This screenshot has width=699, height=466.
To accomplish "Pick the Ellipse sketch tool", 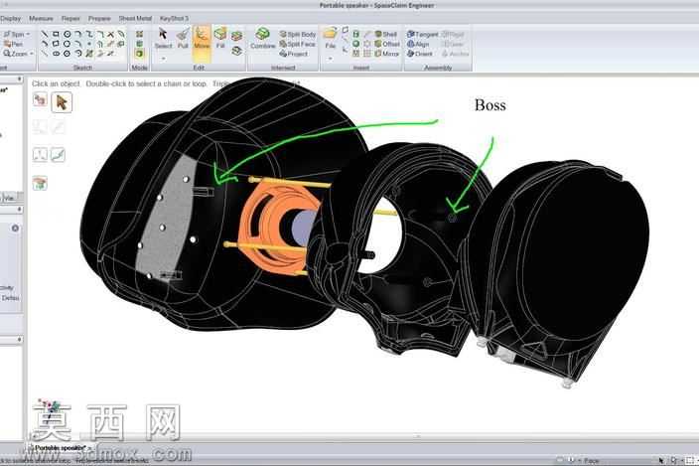I will [56, 54].
